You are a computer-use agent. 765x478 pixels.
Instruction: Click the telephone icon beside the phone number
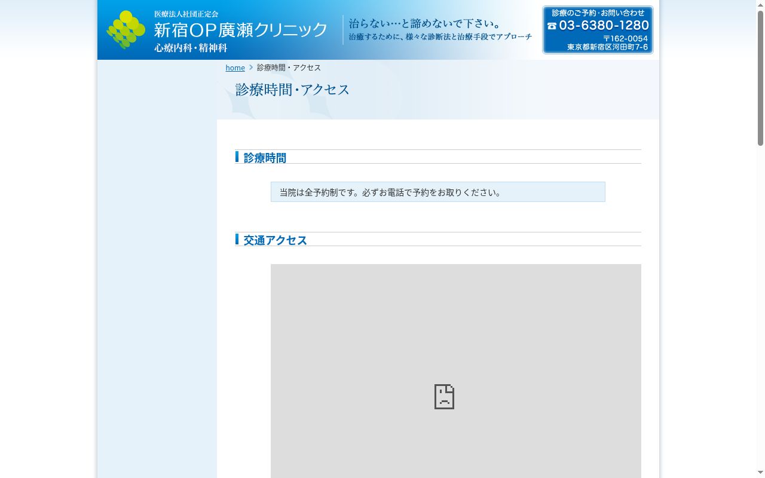pos(552,26)
